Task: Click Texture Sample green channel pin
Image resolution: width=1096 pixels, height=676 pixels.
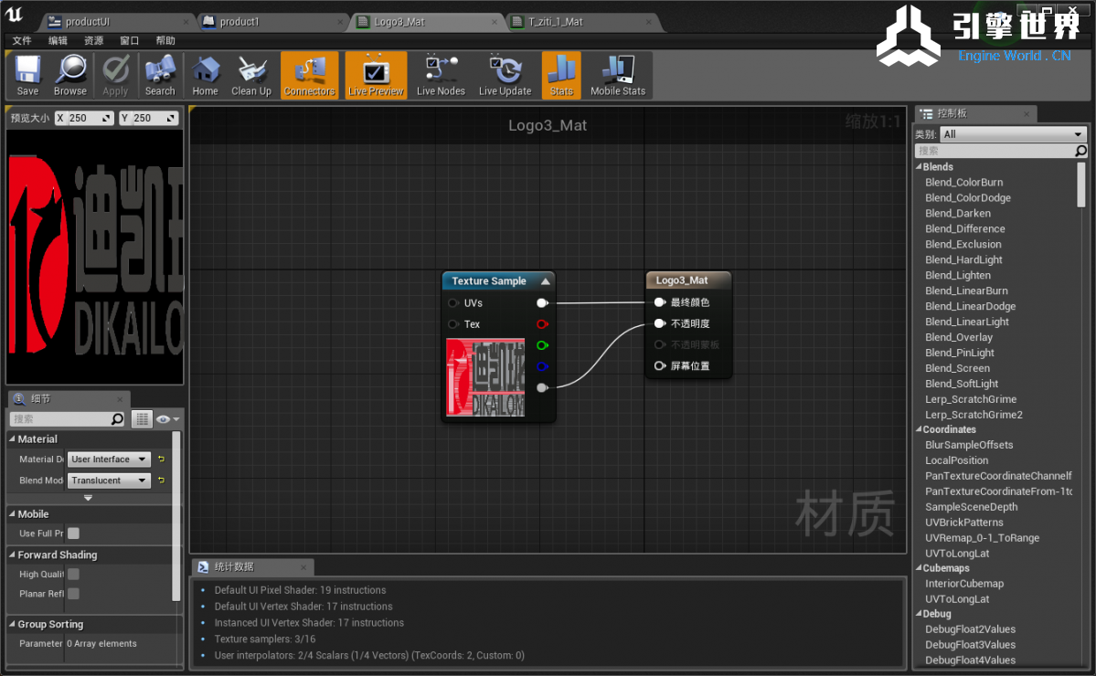Action: pyautogui.click(x=542, y=345)
